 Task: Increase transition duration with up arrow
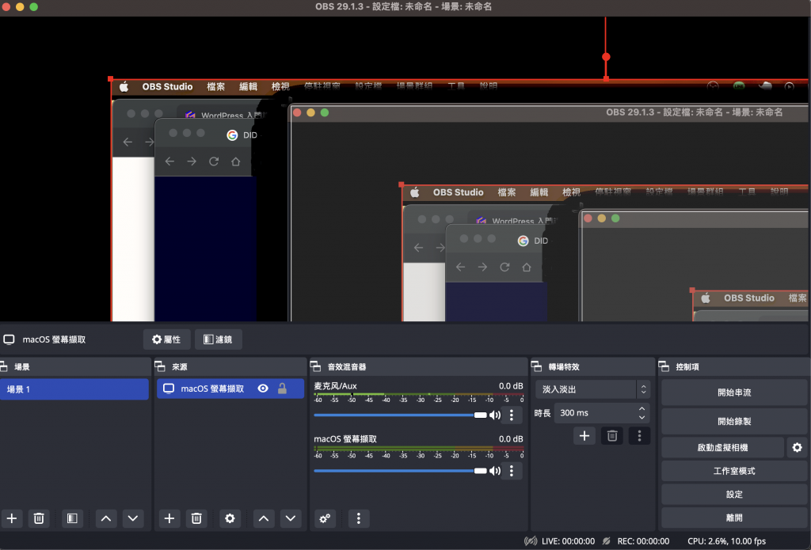point(642,408)
